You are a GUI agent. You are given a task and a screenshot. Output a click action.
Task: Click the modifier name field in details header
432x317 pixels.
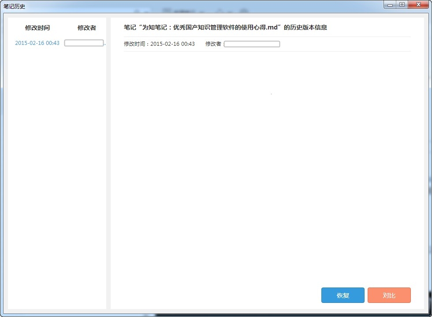click(252, 44)
